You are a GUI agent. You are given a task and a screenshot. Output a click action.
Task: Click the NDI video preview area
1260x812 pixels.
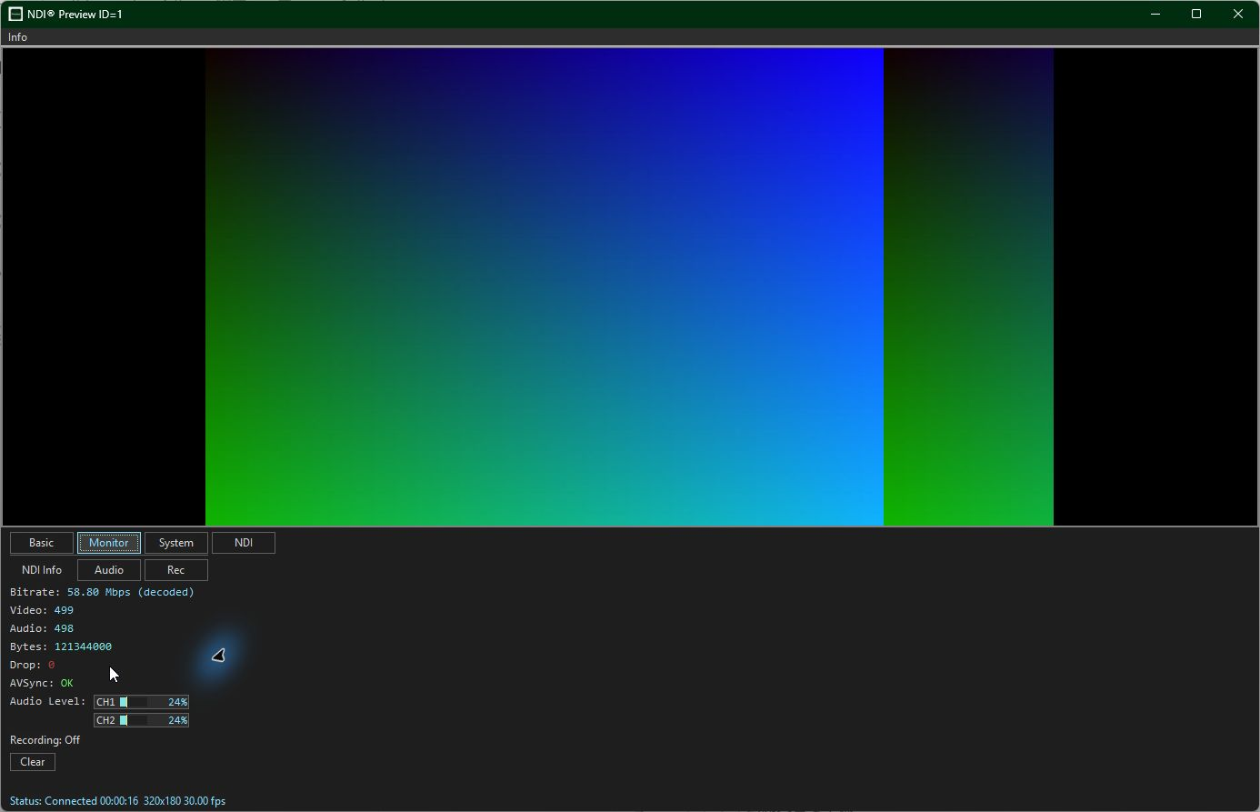tap(630, 286)
